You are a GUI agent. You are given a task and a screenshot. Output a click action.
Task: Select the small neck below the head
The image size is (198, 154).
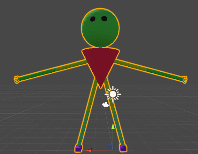coord(100,47)
